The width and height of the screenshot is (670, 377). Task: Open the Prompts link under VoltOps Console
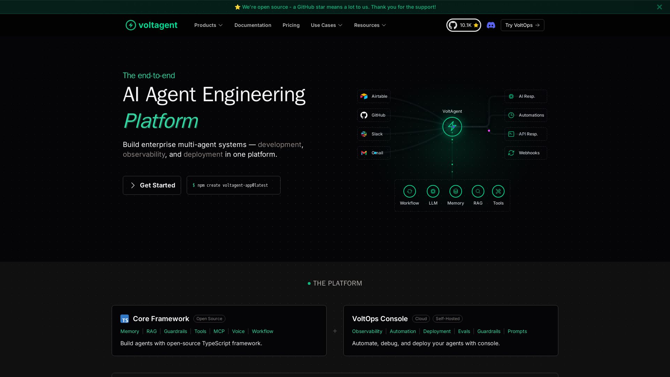(517, 331)
